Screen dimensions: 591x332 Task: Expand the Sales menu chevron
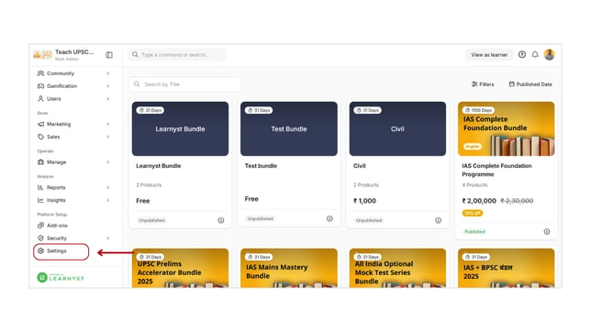(x=107, y=137)
